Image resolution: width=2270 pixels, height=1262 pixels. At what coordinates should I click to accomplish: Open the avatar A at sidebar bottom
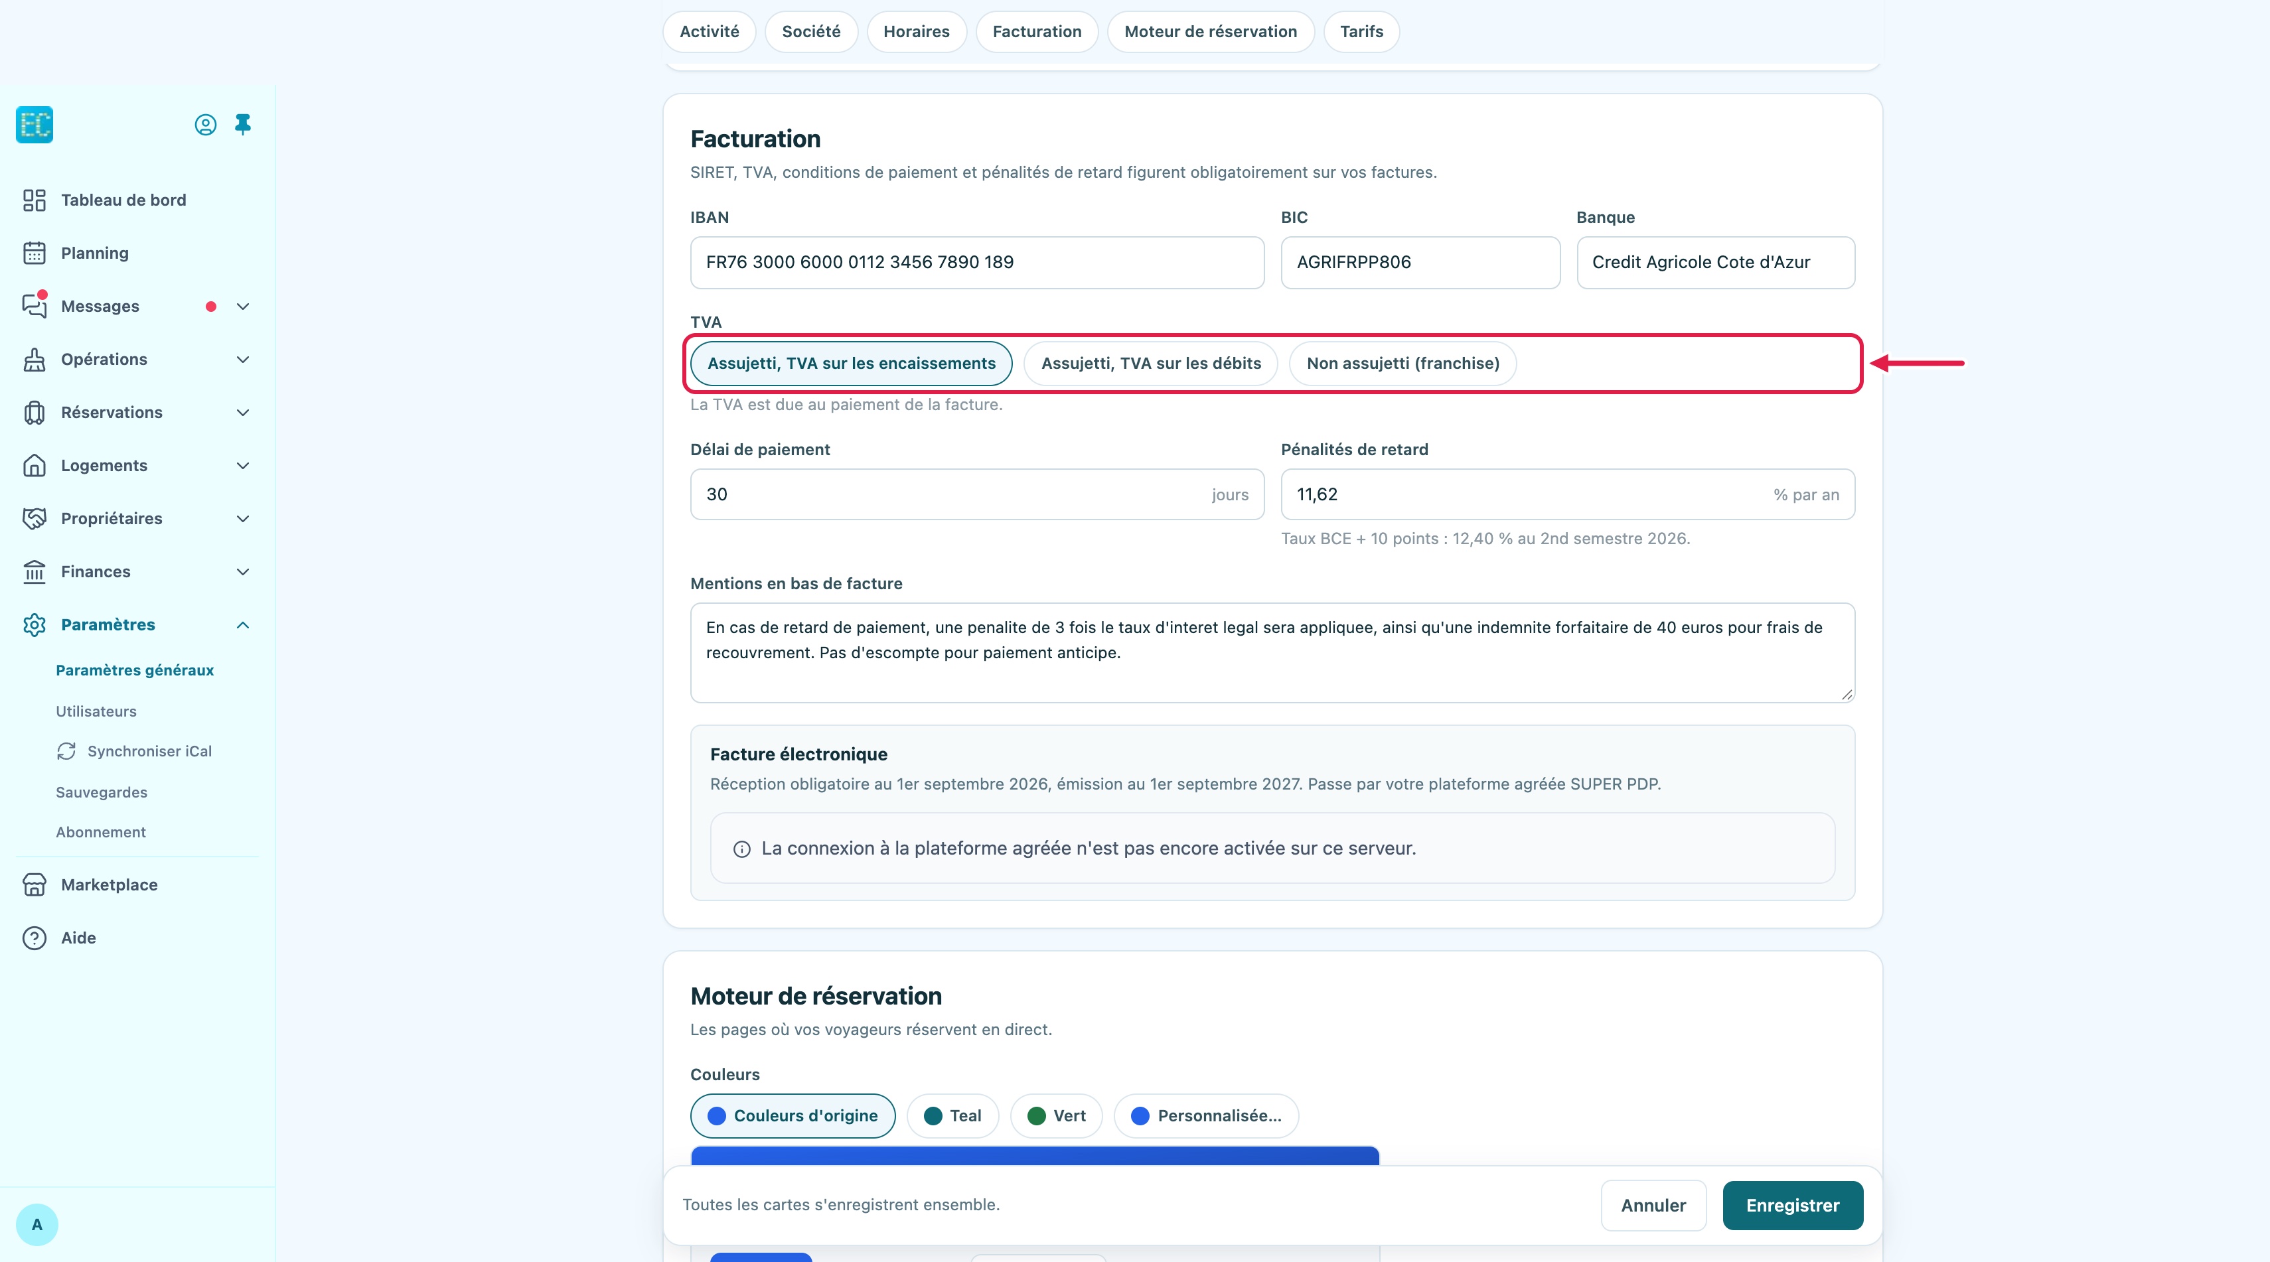(x=37, y=1224)
